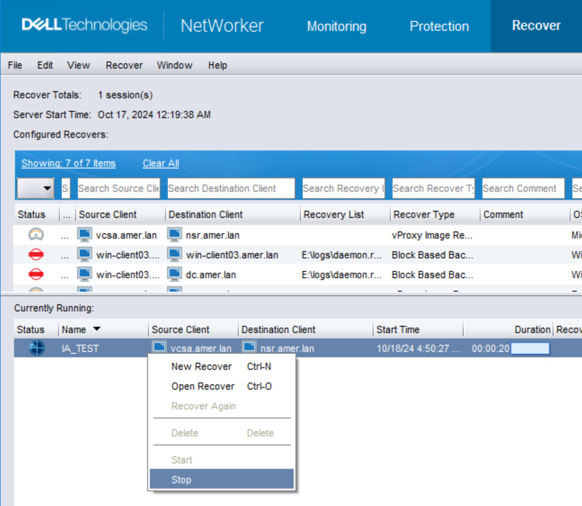
Task: Open the Window menu
Action: pos(174,65)
